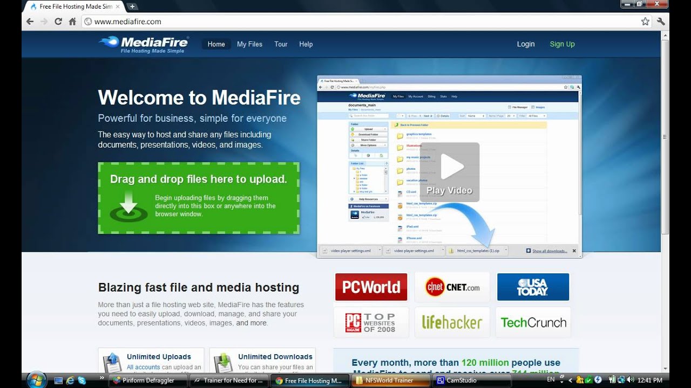Image resolution: width=691 pixels, height=388 pixels.
Task: Play the MediaFire intro video
Action: pyautogui.click(x=449, y=172)
